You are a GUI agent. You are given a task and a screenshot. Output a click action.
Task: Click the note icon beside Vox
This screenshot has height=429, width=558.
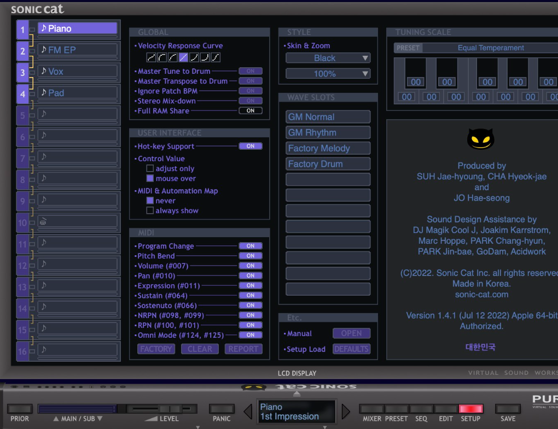coord(44,71)
